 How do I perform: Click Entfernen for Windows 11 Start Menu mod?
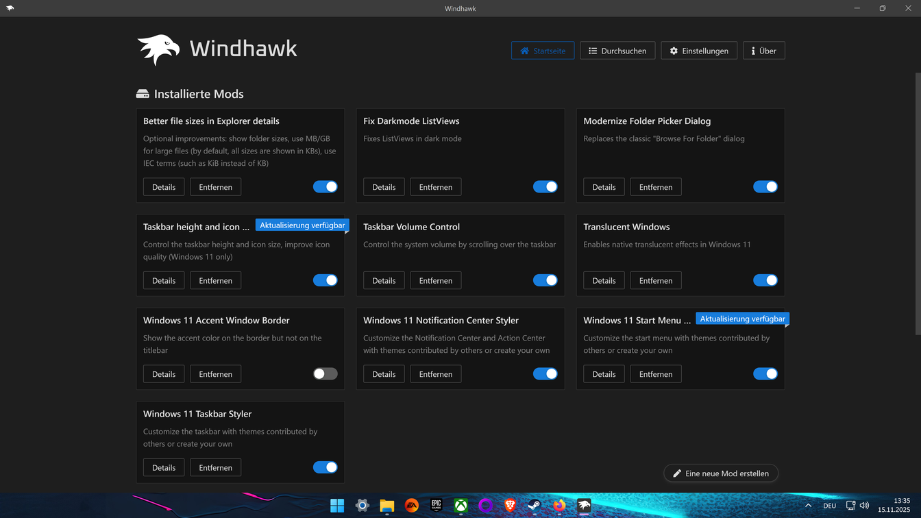click(655, 374)
